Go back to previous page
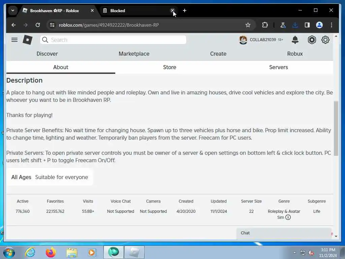The width and height of the screenshot is (345, 259). point(13,25)
